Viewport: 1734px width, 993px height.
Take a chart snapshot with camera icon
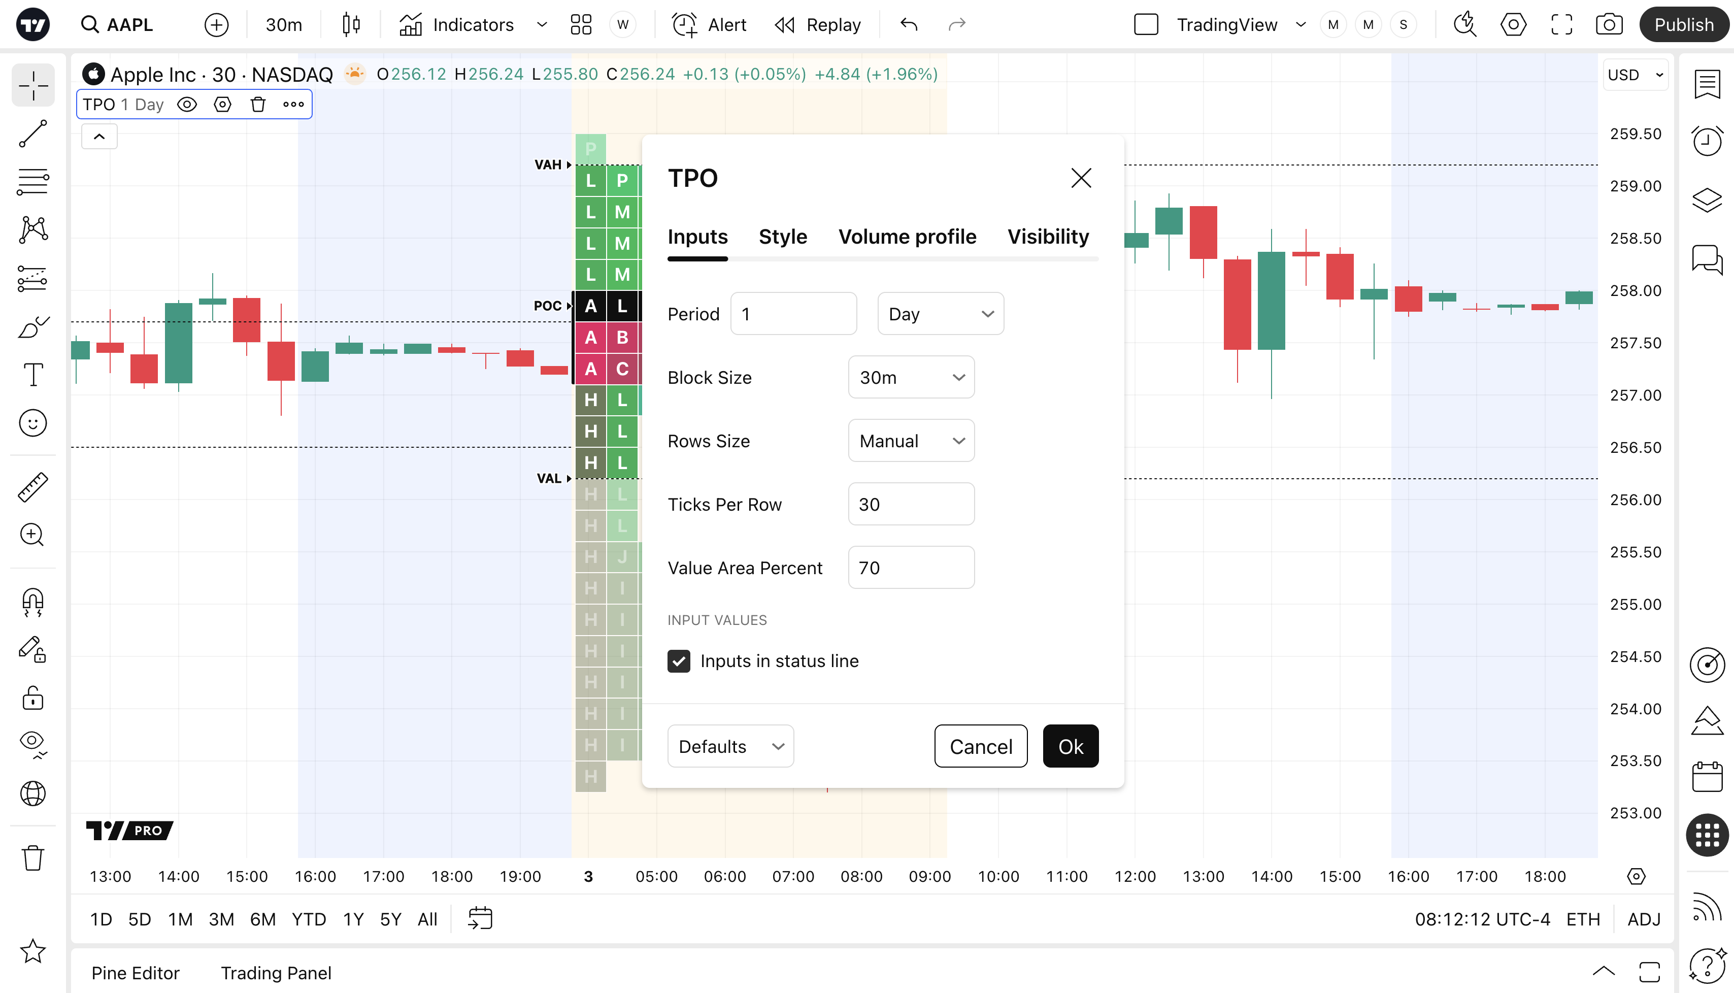(x=1609, y=25)
